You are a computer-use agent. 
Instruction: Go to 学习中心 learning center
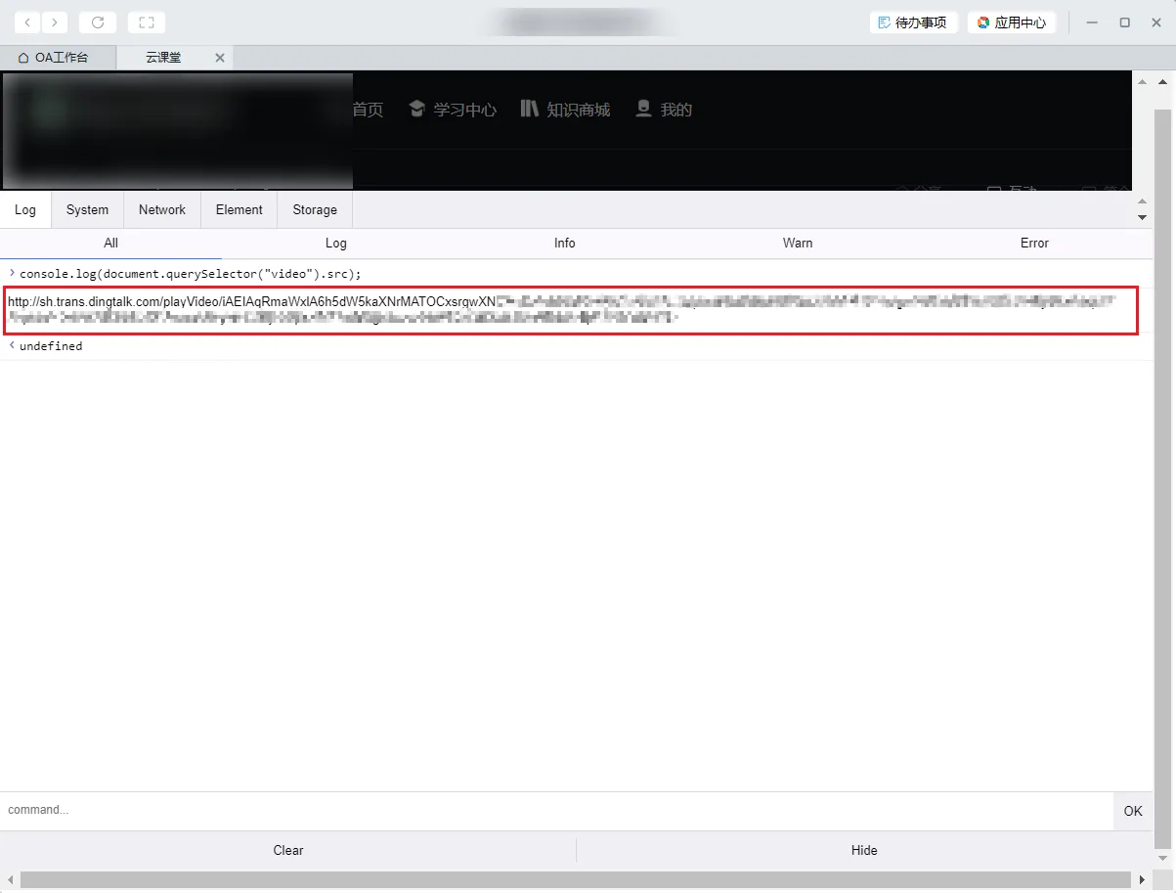coord(453,110)
